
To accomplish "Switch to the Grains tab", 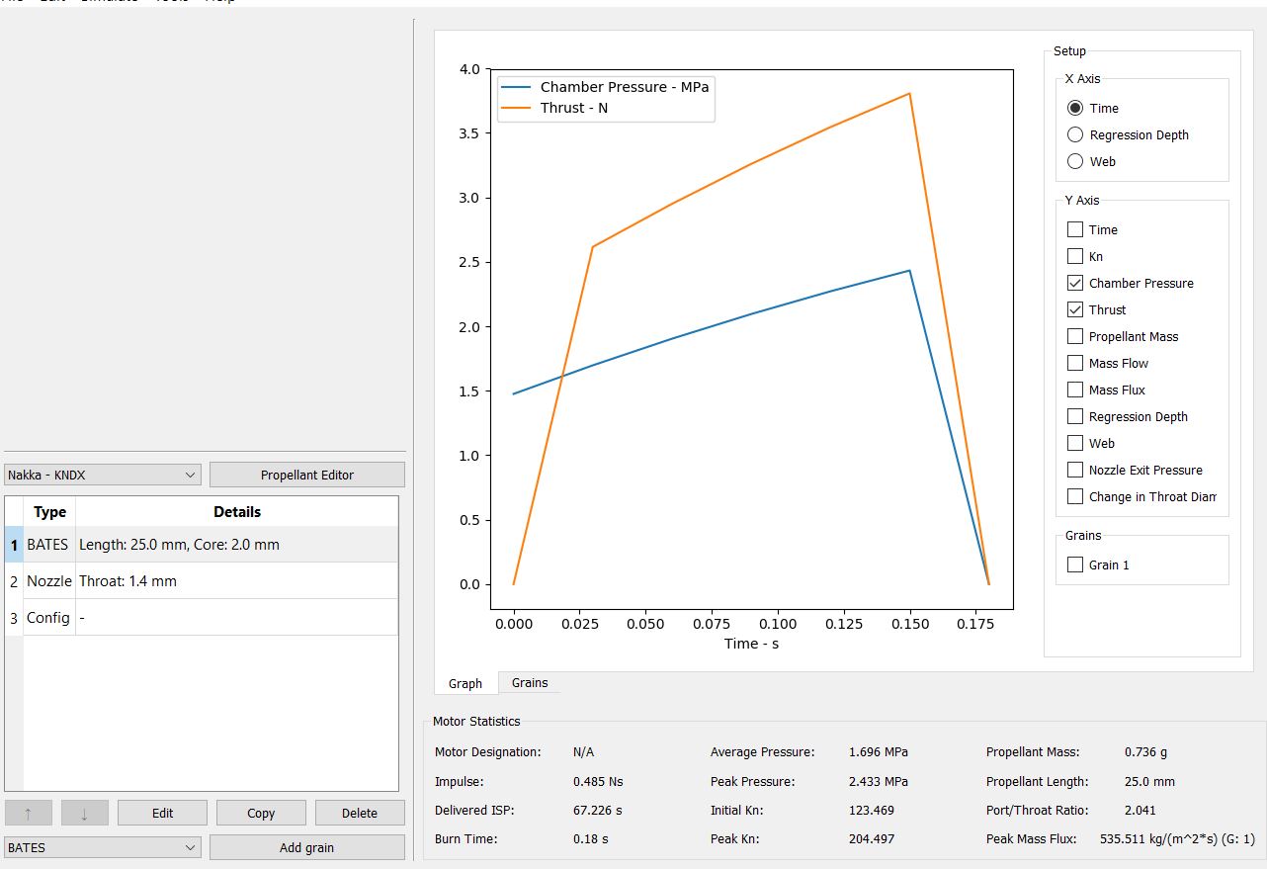I will 530,683.
